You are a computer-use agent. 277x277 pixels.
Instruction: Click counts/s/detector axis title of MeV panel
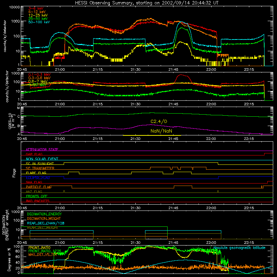pyautogui.click(x=7, y=86)
